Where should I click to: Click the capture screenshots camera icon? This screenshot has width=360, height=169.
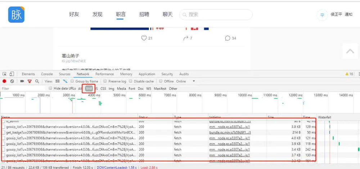coord(22,81)
